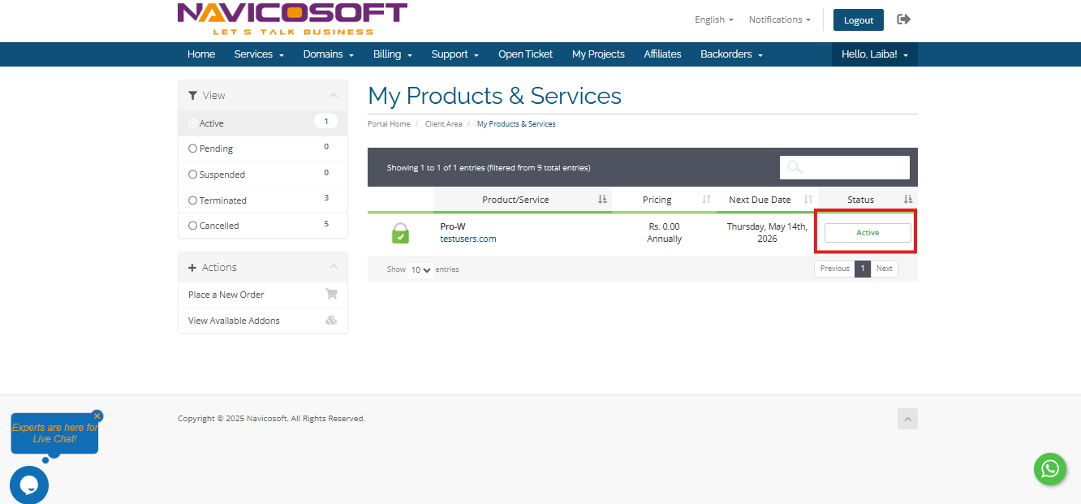
Task: Click the shopping cart icon for new order
Action: [x=331, y=295]
